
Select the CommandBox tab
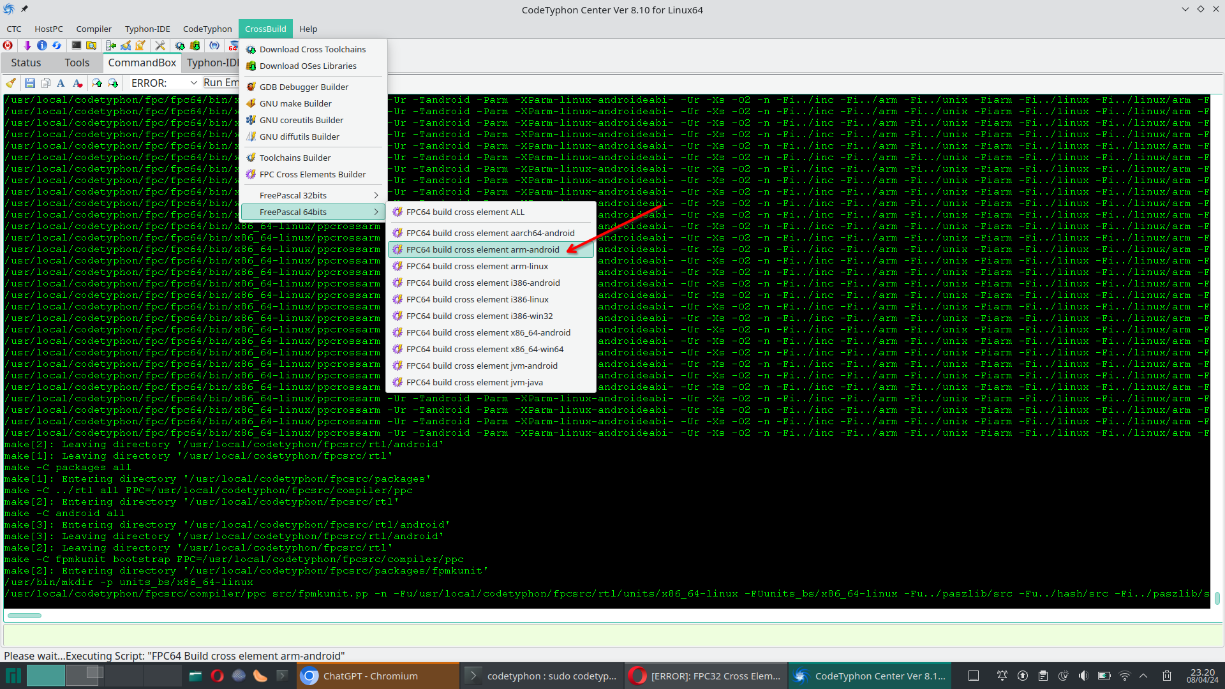click(x=142, y=63)
